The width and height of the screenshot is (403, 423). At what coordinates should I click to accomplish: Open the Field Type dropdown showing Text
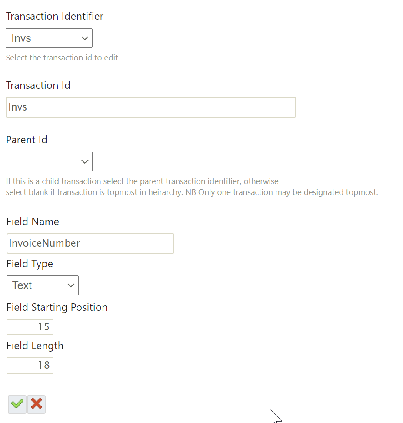pos(42,285)
